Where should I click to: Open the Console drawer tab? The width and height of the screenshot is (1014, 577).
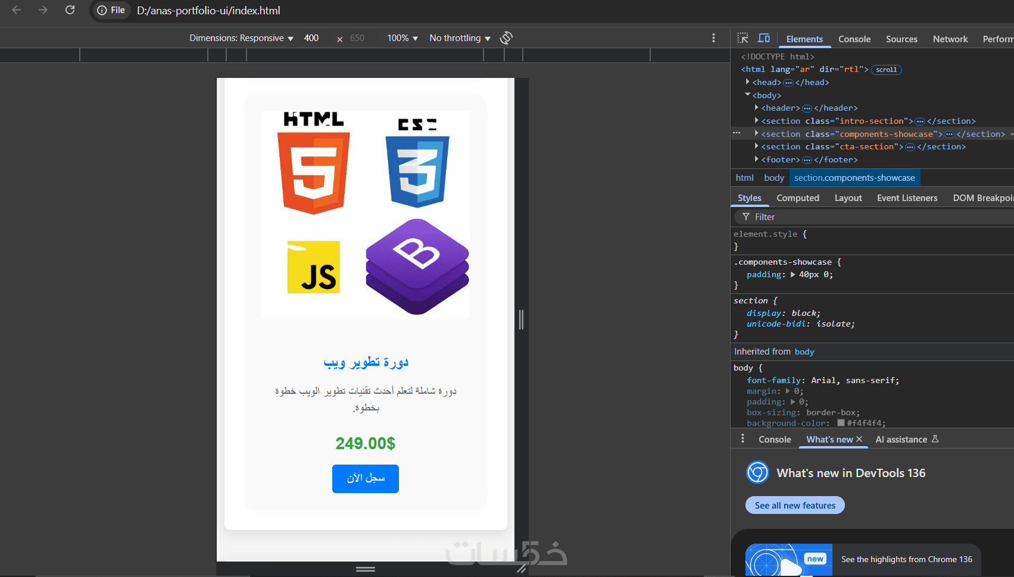[775, 439]
